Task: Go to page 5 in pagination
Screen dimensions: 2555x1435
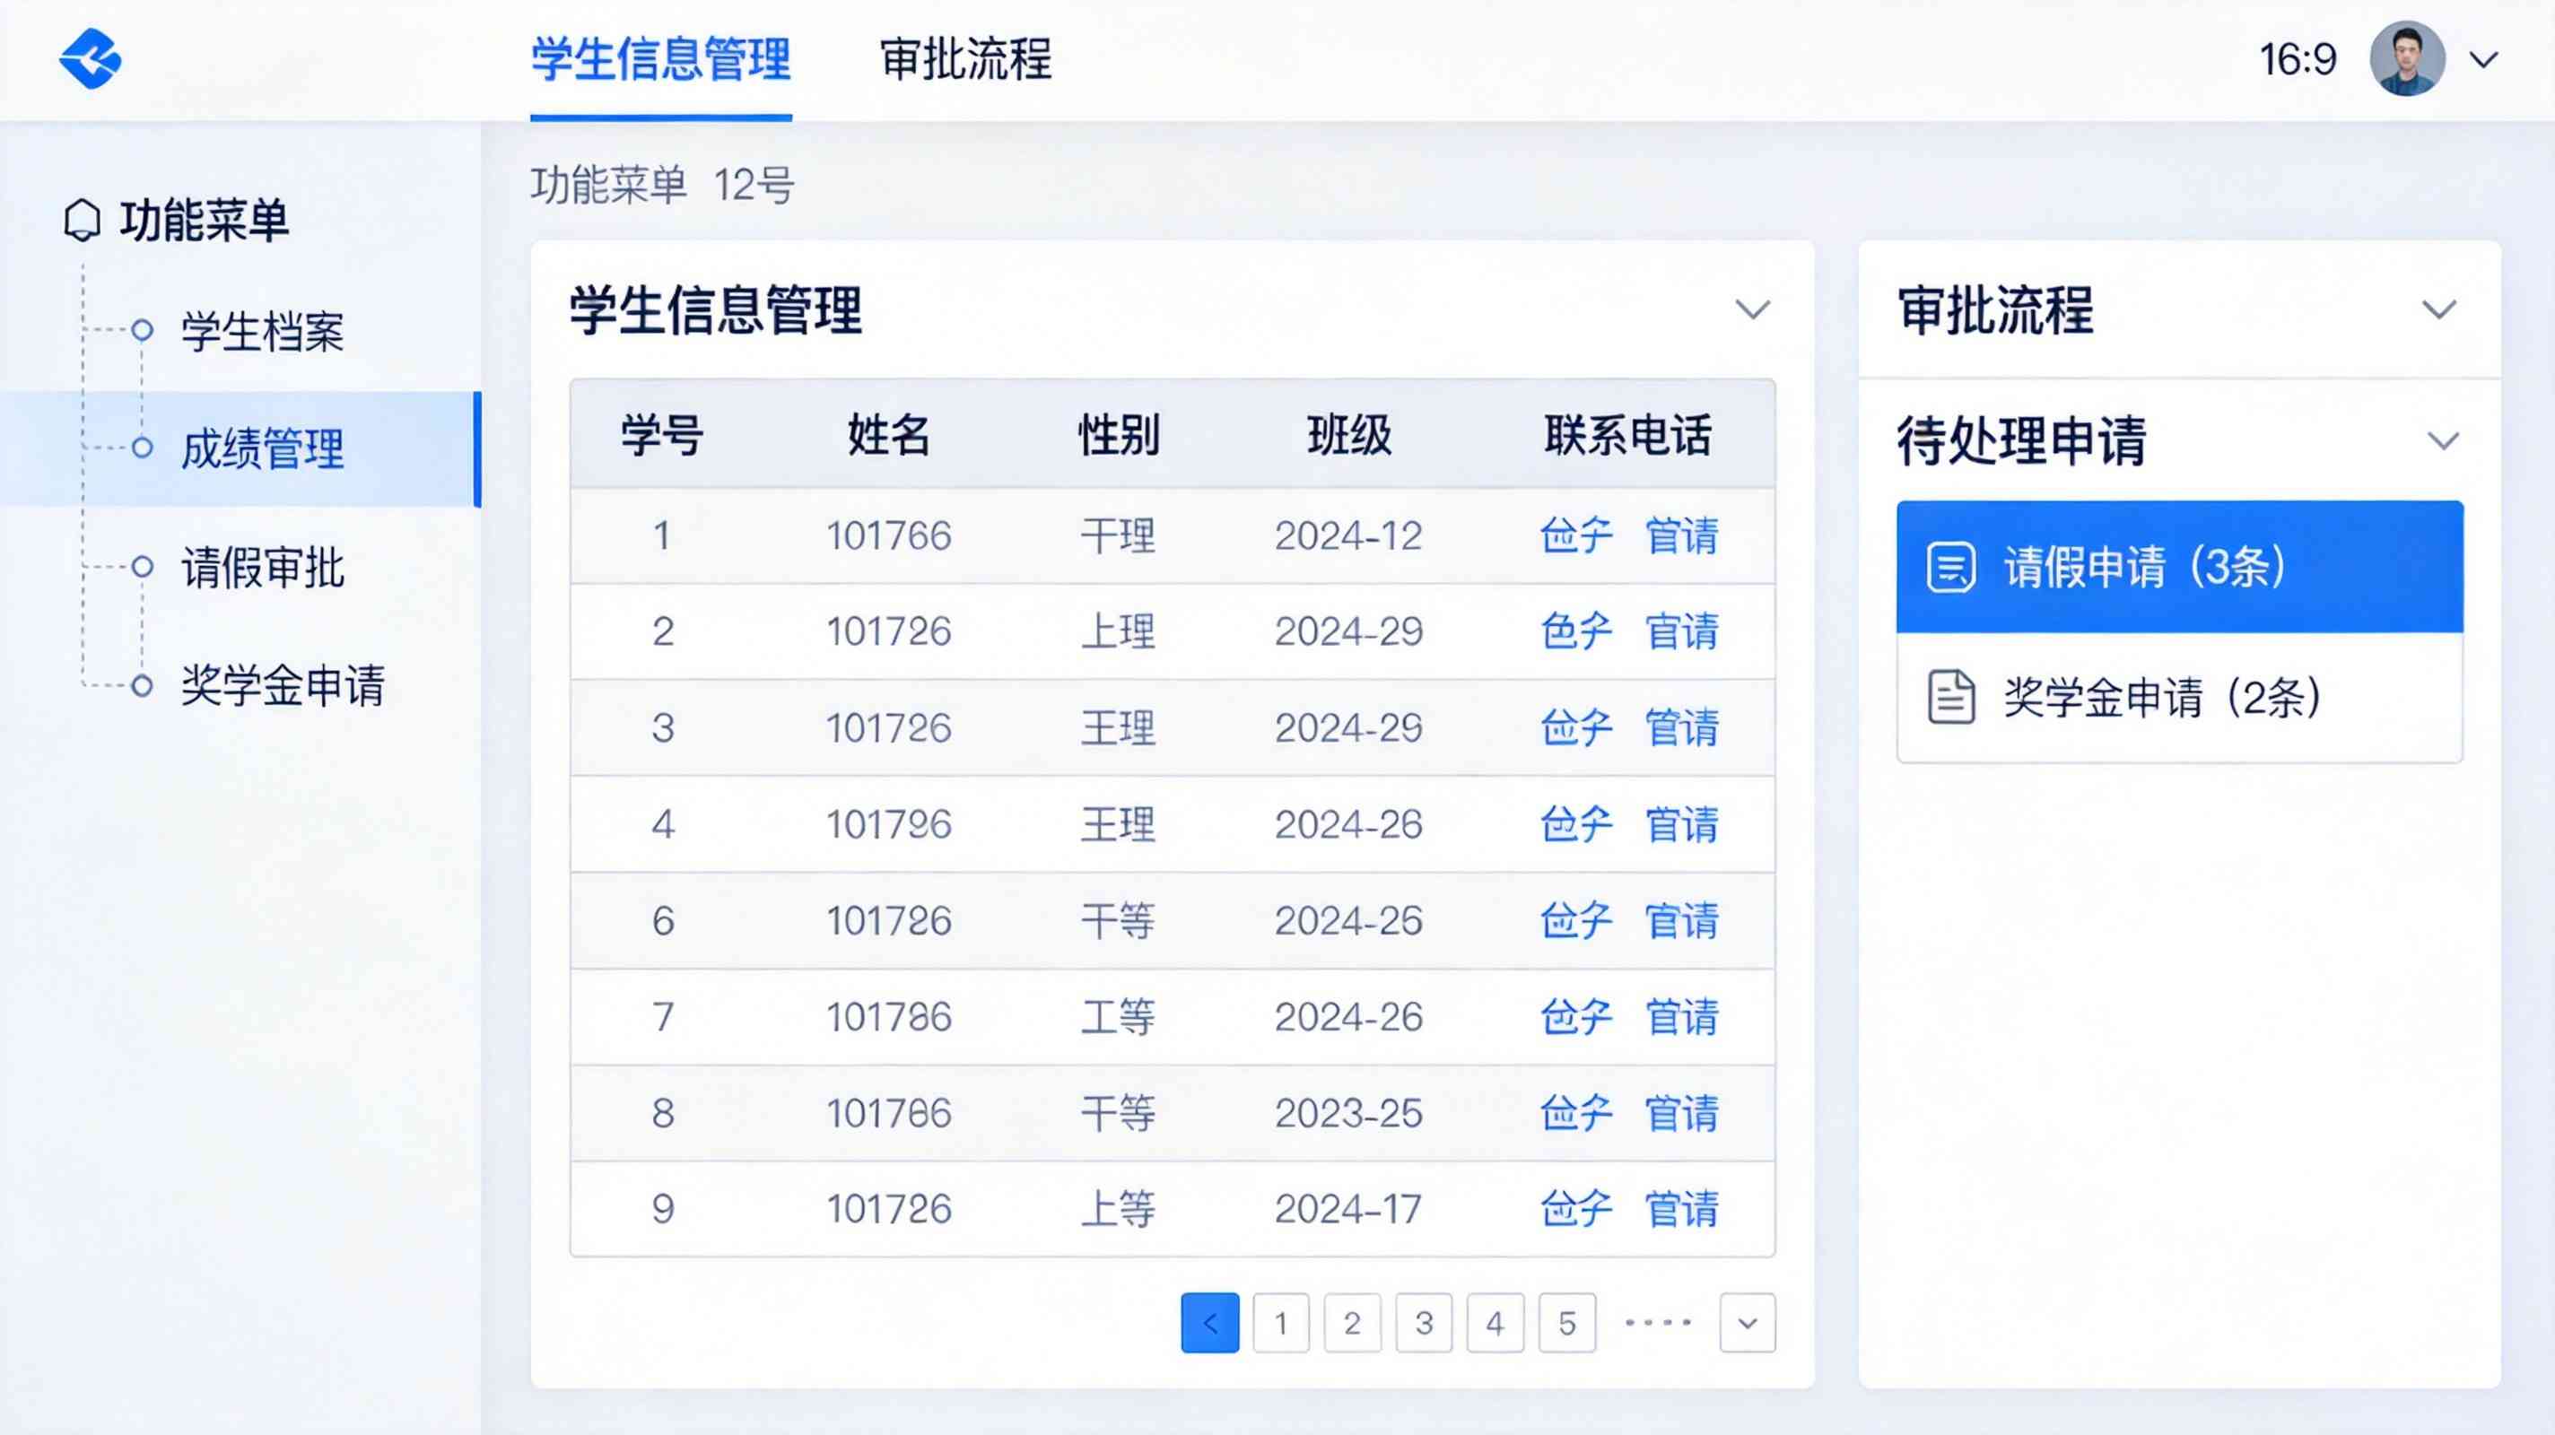Action: [x=1567, y=1323]
